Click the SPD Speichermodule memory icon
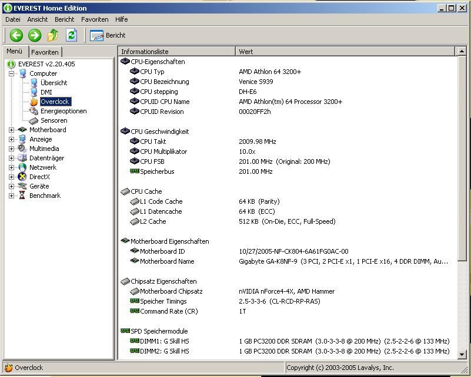The height and width of the screenshot is (377, 471). click(x=125, y=331)
